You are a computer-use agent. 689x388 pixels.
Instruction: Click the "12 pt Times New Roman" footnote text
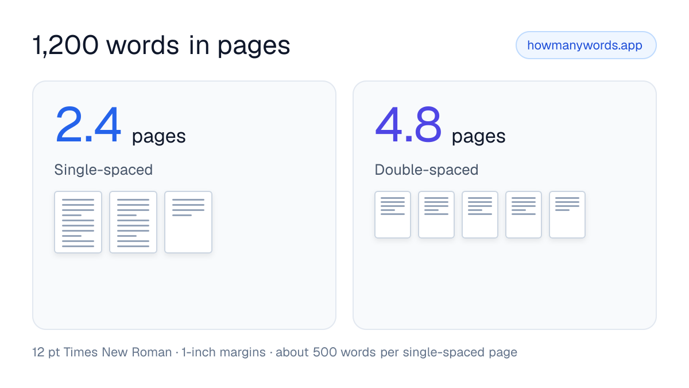(x=102, y=352)
